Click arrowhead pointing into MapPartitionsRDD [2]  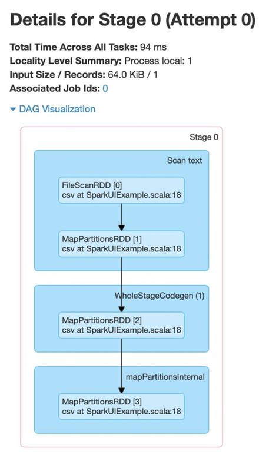pos(121,309)
